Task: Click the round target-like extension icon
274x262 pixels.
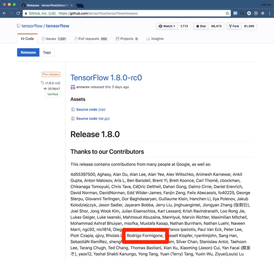Action: tap(256, 13)
